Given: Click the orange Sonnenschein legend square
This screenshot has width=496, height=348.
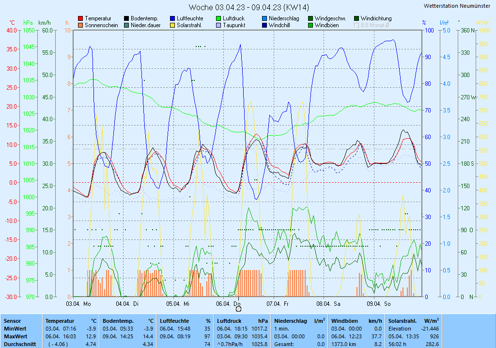Looking at the screenshot, I should pos(80,25).
